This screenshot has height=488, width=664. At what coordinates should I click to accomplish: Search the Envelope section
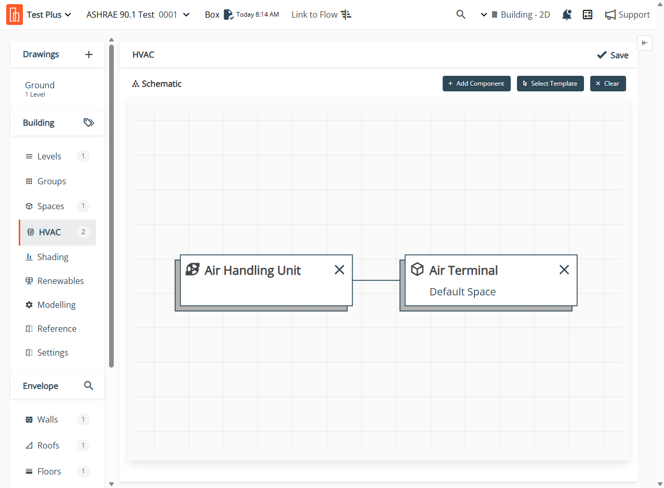tap(89, 386)
